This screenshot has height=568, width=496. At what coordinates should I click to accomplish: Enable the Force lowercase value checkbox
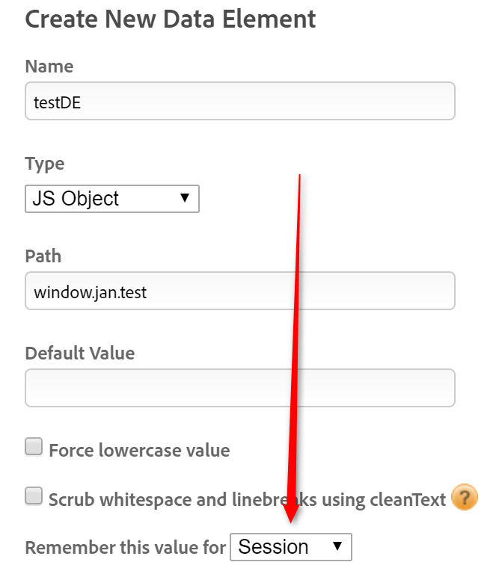tap(34, 447)
